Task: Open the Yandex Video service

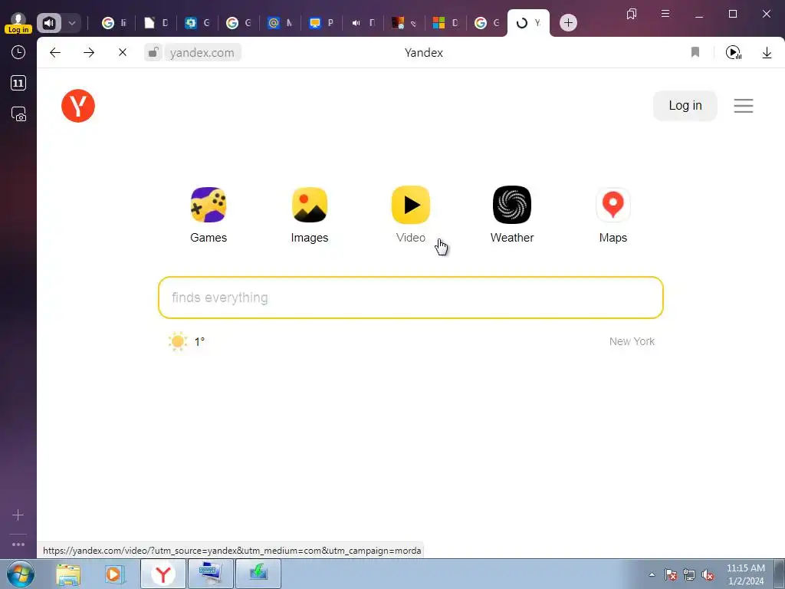Action: 411,215
